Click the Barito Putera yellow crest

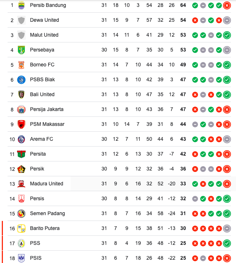point(21,229)
